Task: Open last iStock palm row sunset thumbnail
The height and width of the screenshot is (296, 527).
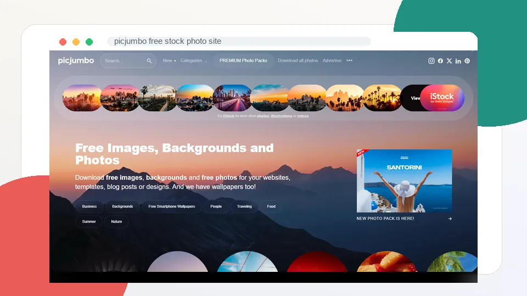Action: pos(383,98)
